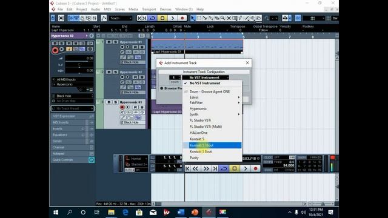Choose the Zoom magnifier tool
The width and height of the screenshot is (388, 218).
(x=222, y=18)
